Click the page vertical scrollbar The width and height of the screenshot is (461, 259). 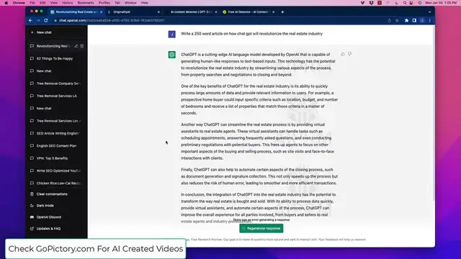tap(434, 113)
